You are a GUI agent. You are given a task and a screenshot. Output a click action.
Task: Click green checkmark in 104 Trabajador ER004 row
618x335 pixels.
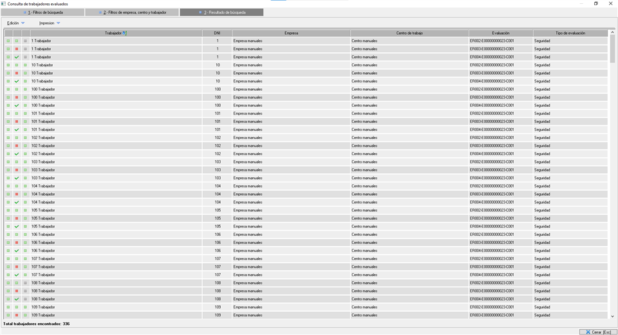17,202
